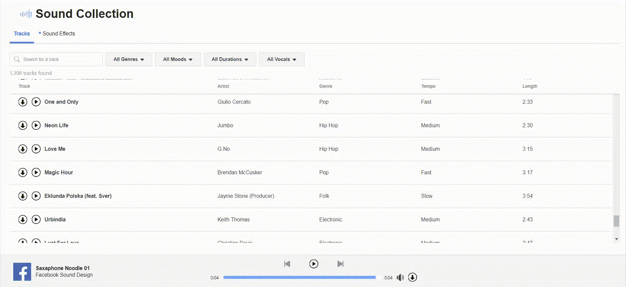
Task: Download the One and Only track
Action: click(23, 102)
